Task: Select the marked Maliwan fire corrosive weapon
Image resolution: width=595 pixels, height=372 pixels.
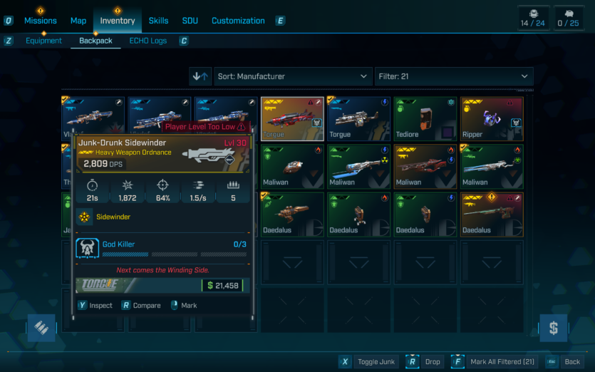Action: (492, 167)
